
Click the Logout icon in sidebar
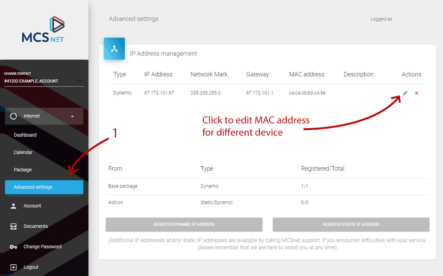pos(14,267)
